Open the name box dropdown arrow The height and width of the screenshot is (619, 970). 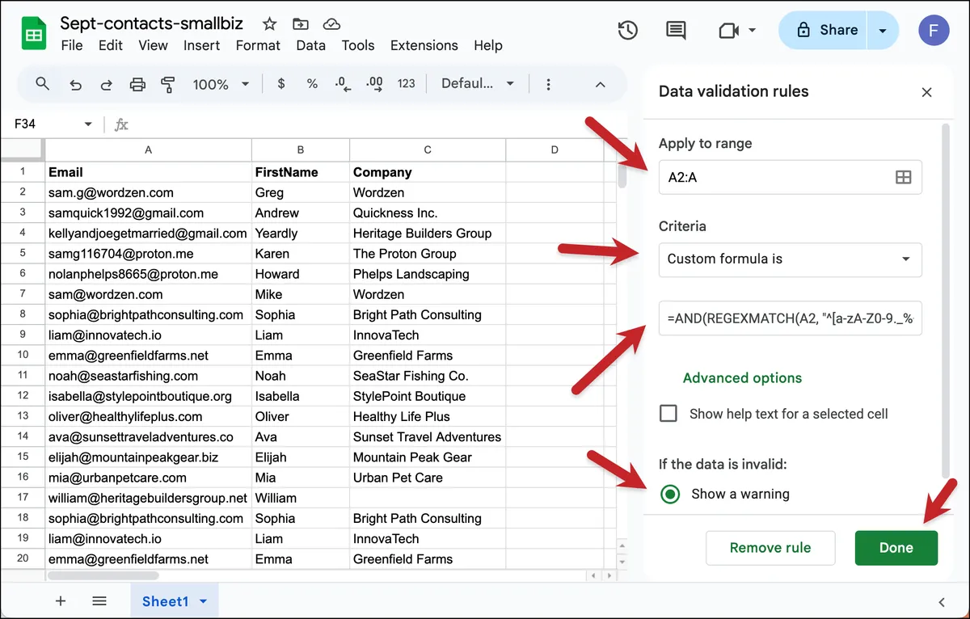pos(88,124)
